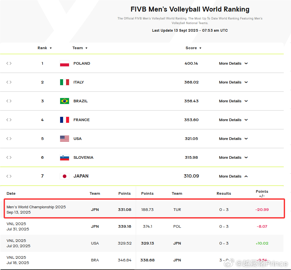291x270 pixels.
Task: Collapse More Details for Japan
Action: coord(233,176)
